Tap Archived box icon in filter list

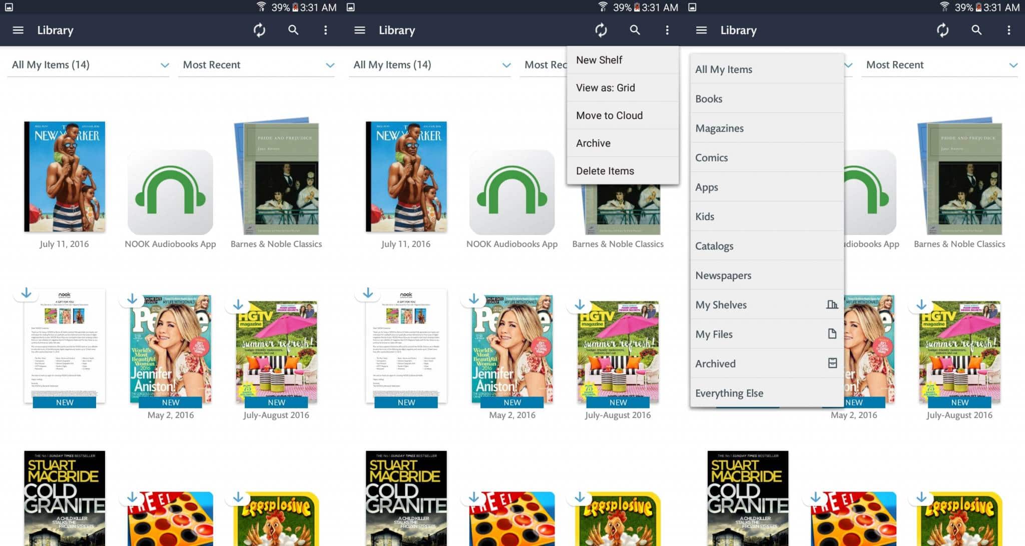[832, 363]
